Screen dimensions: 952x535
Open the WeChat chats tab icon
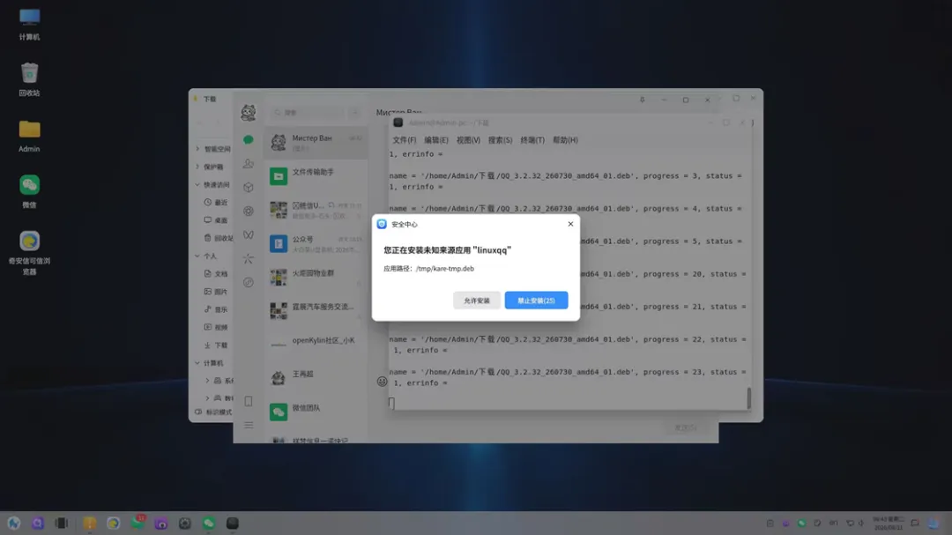[249, 139]
